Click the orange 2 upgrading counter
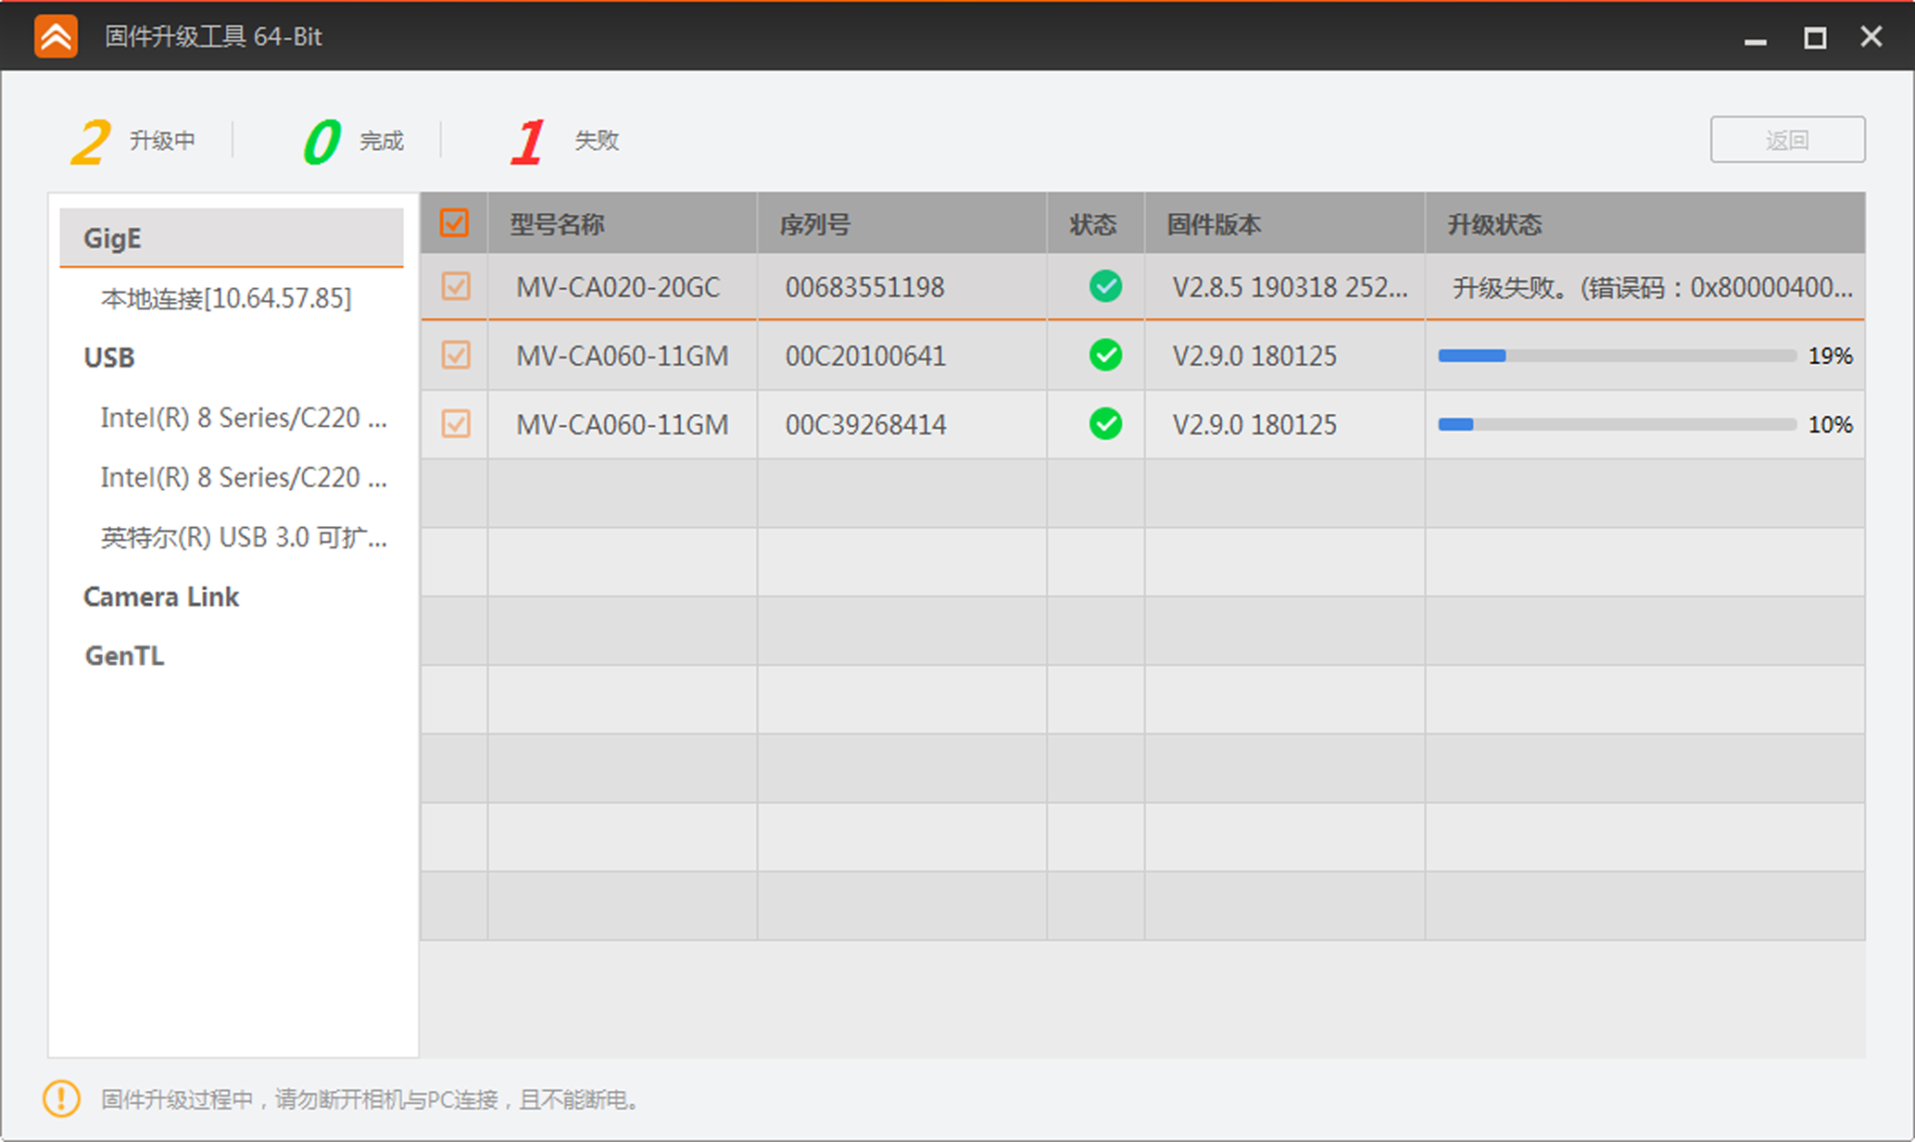This screenshot has height=1142, width=1915. coord(90,142)
